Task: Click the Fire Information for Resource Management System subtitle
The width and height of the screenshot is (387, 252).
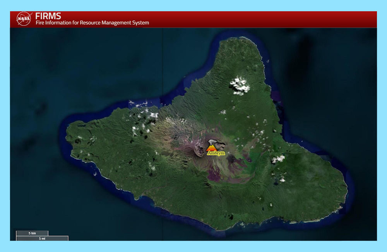Action: 92,23
